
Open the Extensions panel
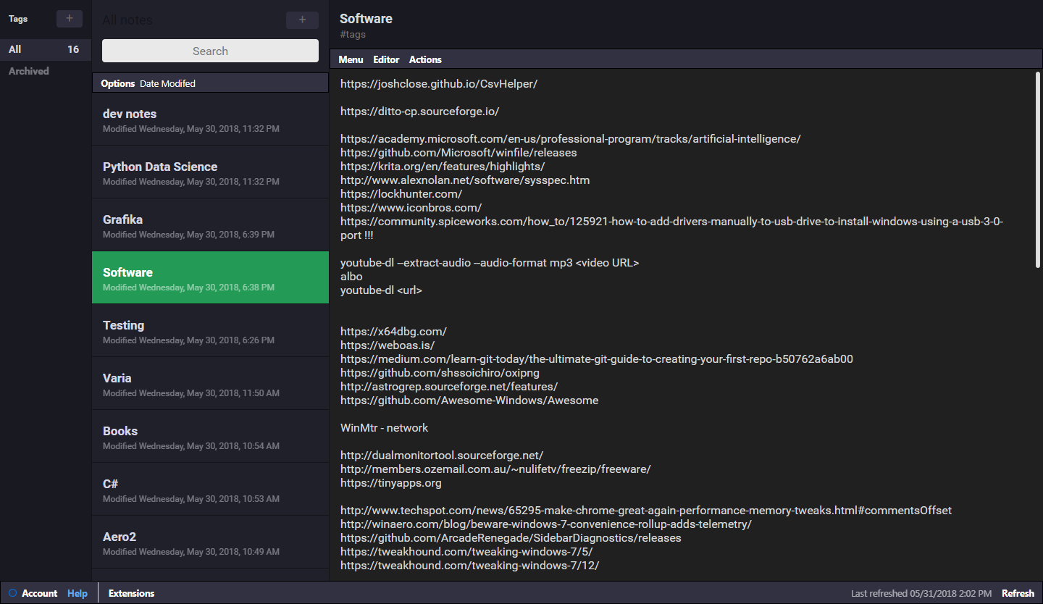(x=131, y=593)
